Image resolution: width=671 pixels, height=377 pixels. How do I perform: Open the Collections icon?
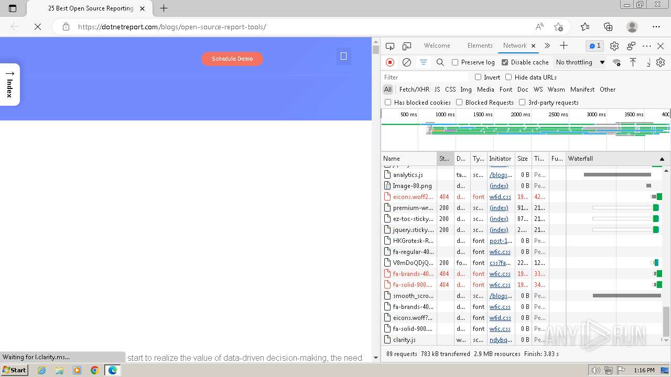click(x=608, y=27)
